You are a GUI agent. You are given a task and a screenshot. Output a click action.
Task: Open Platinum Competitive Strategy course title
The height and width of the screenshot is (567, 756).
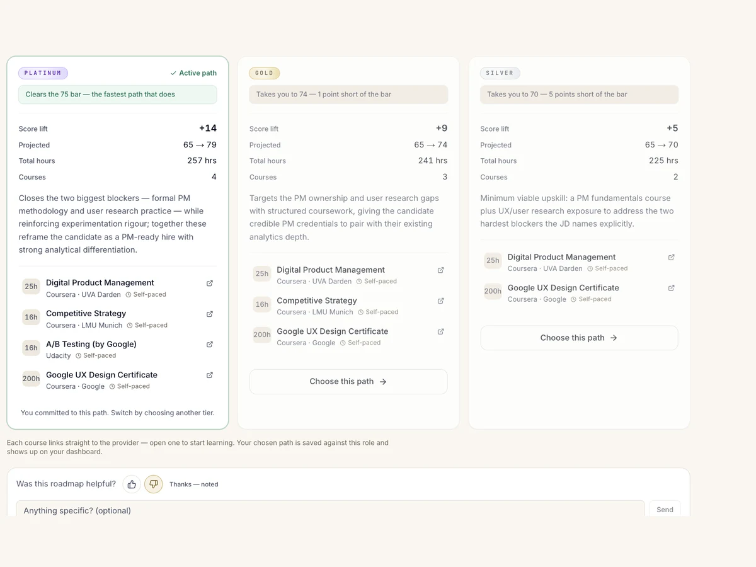[86, 313]
